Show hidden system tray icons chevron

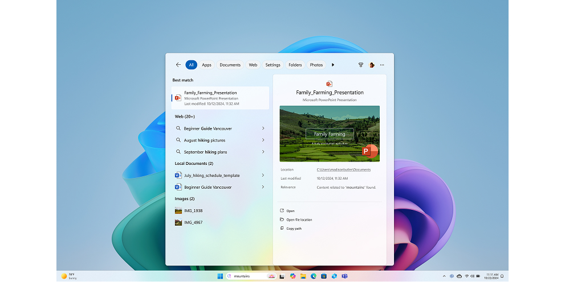pyautogui.click(x=444, y=276)
